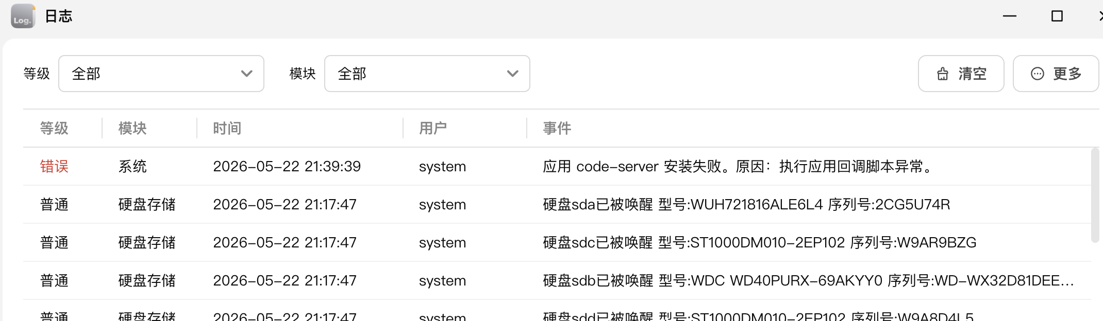Click the chevron arrow in 等级 dropdown
The image size is (1103, 321).
pos(247,74)
